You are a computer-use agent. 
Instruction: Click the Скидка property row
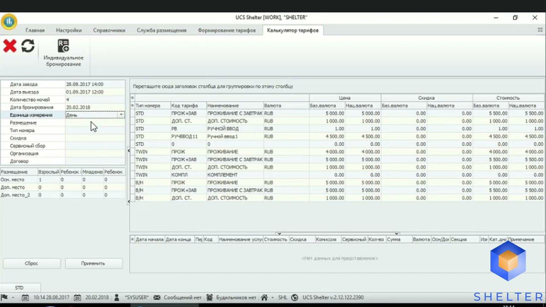63,138
